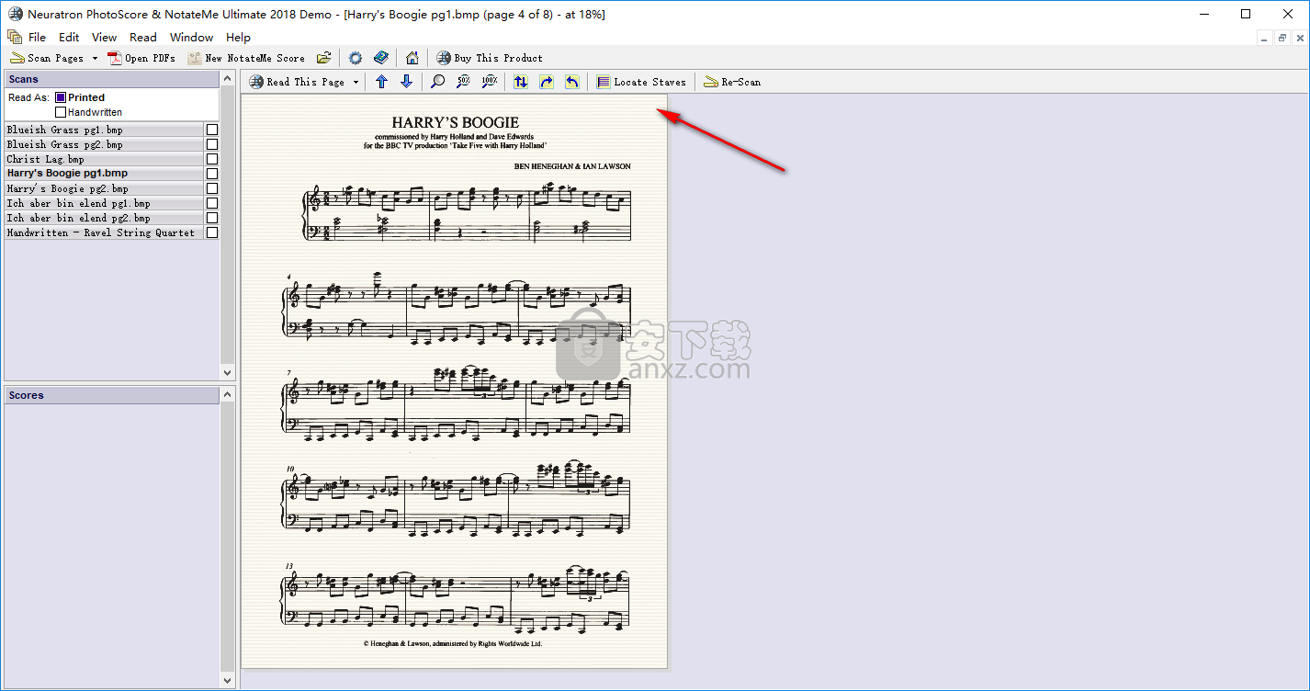Click the Open PDFs label
This screenshot has height=691, width=1310.
[150, 58]
